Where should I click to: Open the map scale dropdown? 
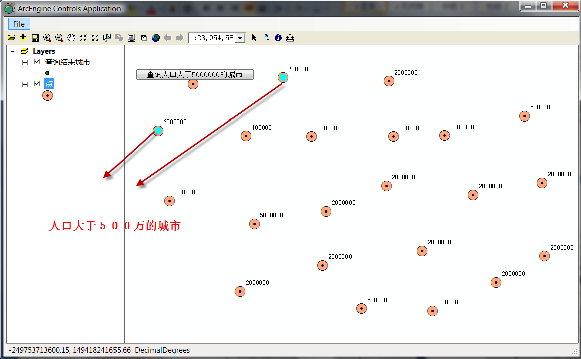240,38
